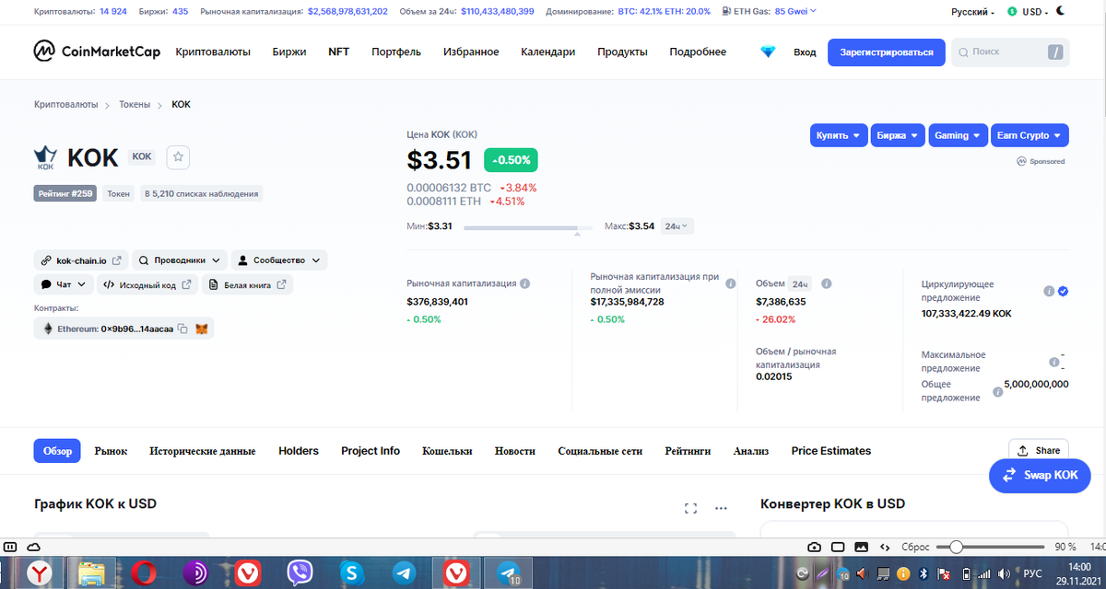Open Earn Crypto dropdown button
The width and height of the screenshot is (1106, 589).
tap(1030, 135)
